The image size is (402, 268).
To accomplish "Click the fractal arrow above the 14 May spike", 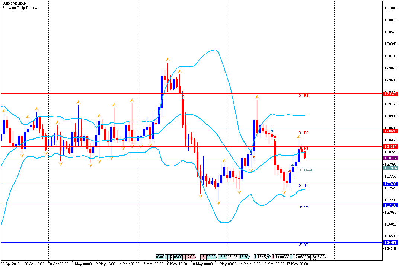I will 257,98.
